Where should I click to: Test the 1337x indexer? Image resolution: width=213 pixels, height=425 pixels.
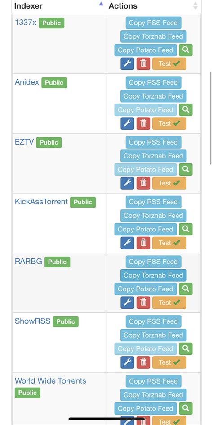click(169, 63)
